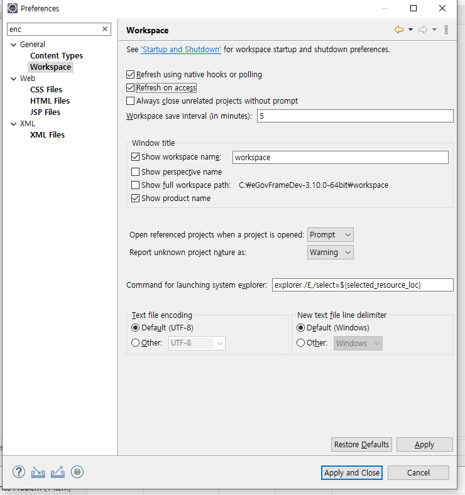Click Restore Defaults button
This screenshot has width=465, height=495.
click(x=361, y=445)
